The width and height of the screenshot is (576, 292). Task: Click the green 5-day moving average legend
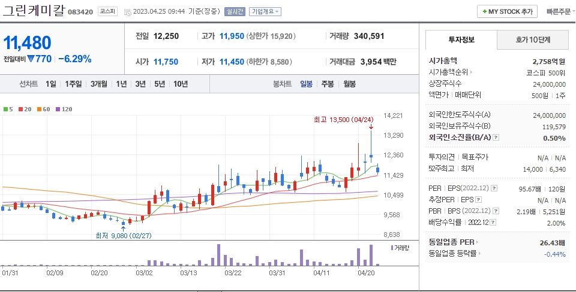[x=8, y=109]
